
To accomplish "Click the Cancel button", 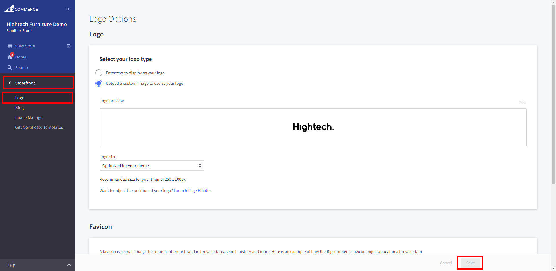I will (x=446, y=263).
